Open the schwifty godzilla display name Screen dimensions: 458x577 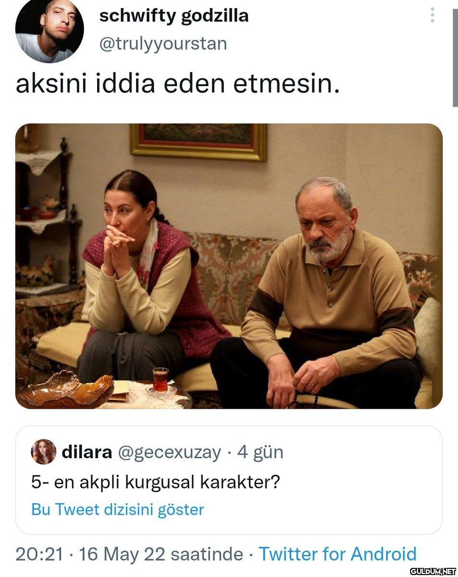pos(174,16)
